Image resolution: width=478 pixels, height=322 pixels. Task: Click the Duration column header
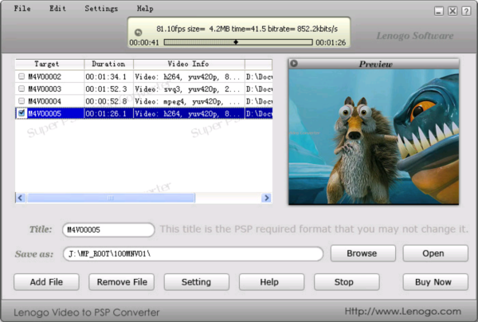108,64
